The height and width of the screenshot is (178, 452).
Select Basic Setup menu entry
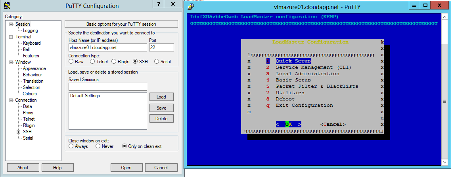pos(293,80)
